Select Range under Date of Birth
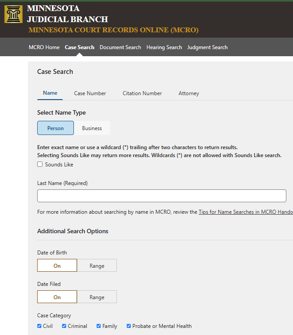This screenshot has width=293, height=335. tap(97, 266)
